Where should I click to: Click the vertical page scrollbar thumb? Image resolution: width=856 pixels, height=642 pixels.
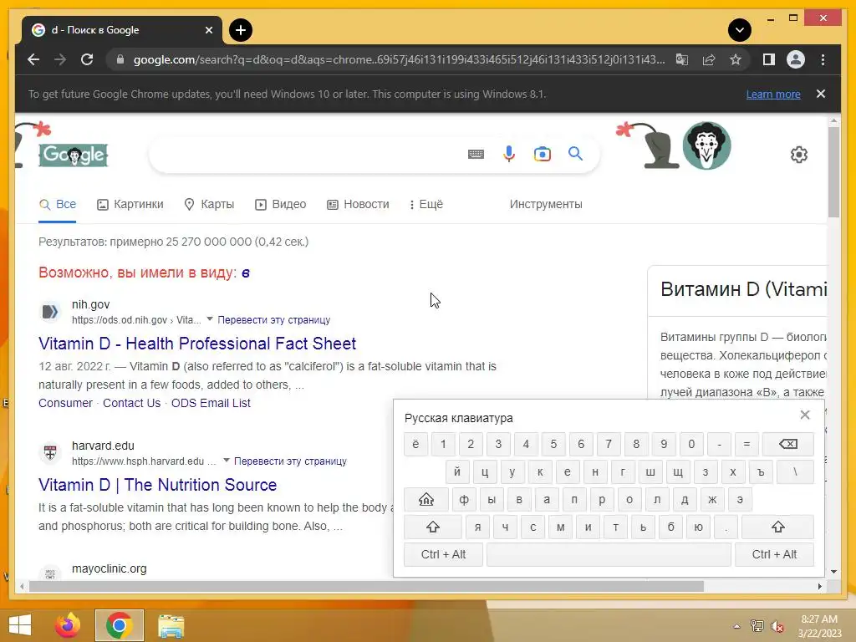833,172
